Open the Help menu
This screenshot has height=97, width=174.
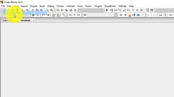pos(131,6)
